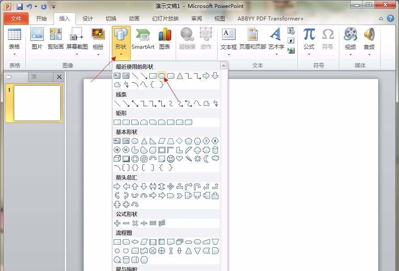The image size is (399, 271).
Task: Collapse the 形状 shapes gallery button
Action: click(x=121, y=43)
